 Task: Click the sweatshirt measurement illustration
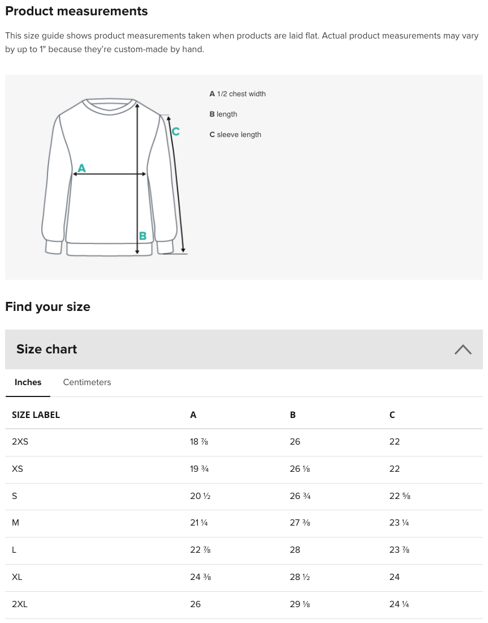pos(115,176)
